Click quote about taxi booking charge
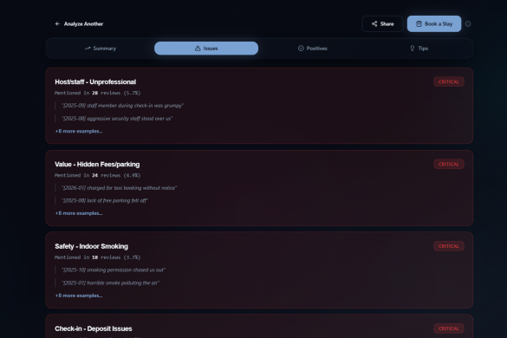Image resolution: width=507 pixels, height=338 pixels. pos(120,188)
